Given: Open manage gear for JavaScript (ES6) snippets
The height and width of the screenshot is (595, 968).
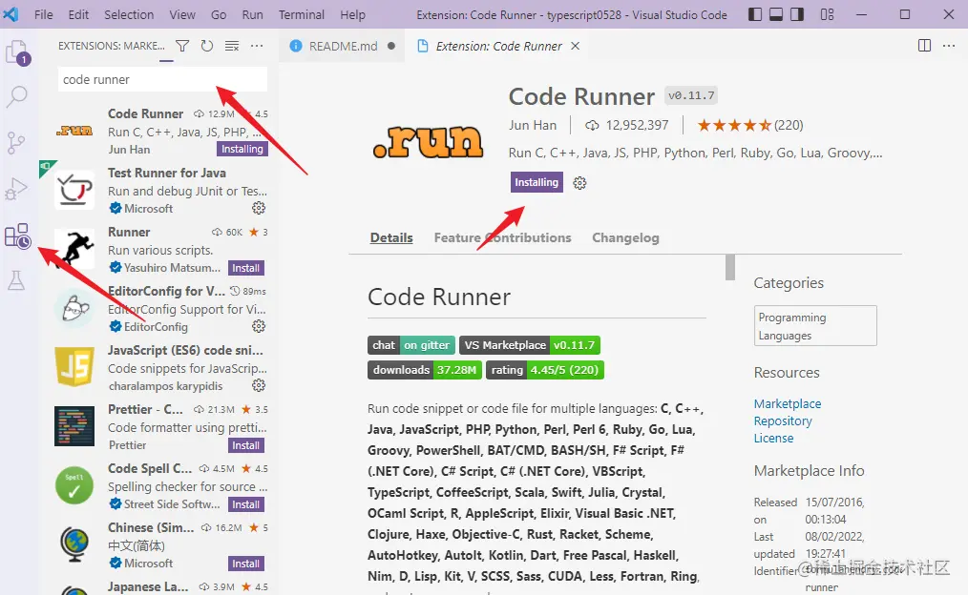Looking at the screenshot, I should point(259,385).
